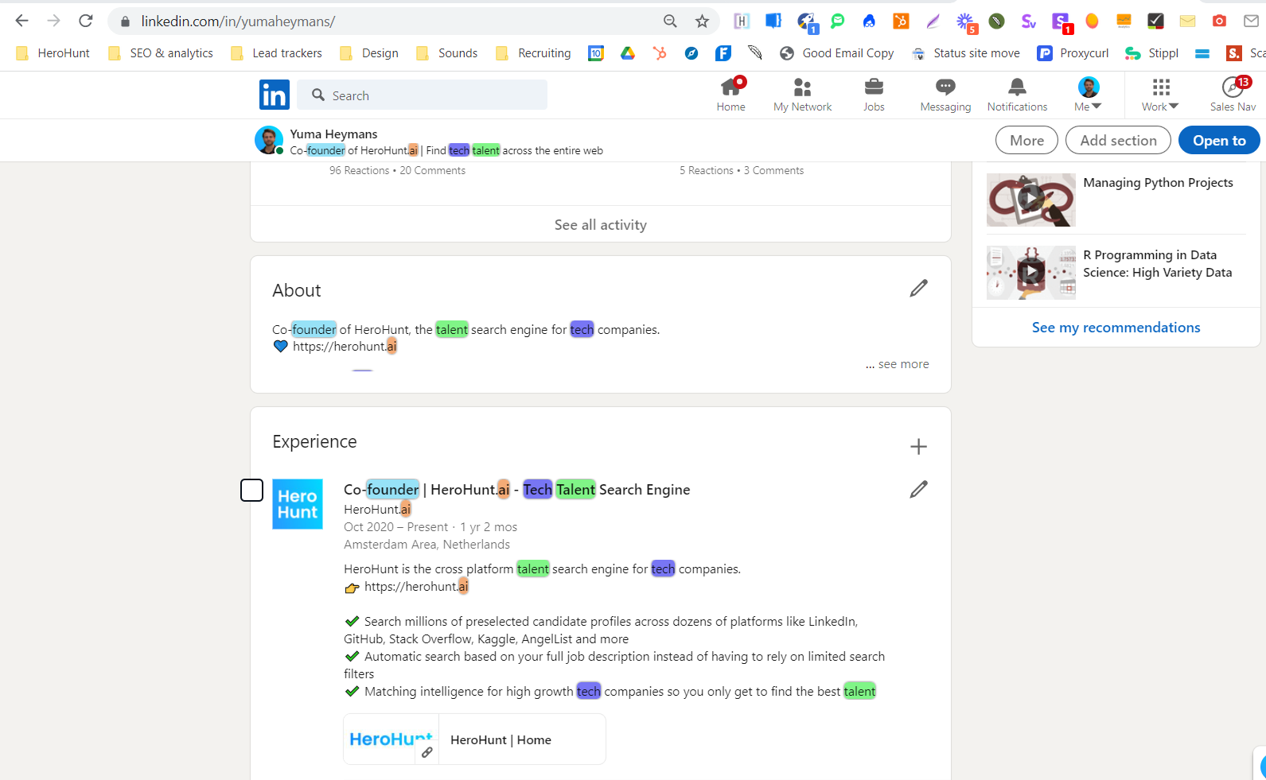Screen dimensions: 1266x780
Task: Open the blue F bookmark icon
Action: [723, 53]
